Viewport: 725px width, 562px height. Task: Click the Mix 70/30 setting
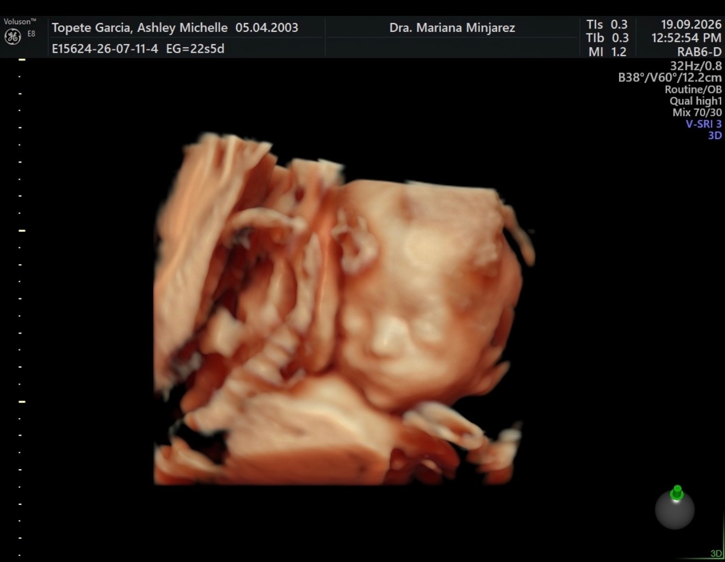point(697,112)
